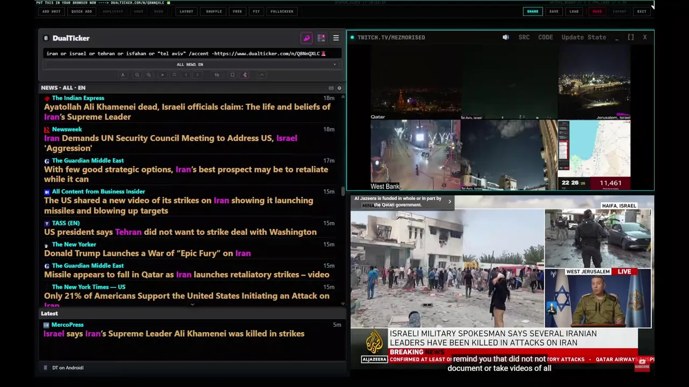Viewport: 689px width, 387px height.
Task: Click ADD UNIT in top toolbar
Action: (51, 11)
